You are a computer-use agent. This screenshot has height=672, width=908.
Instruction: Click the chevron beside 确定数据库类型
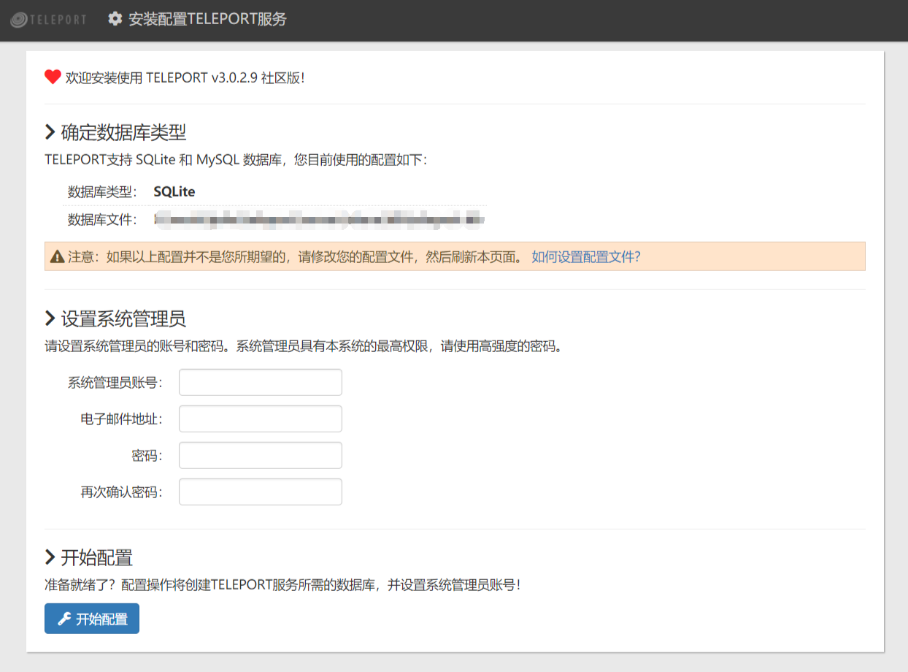pos(50,132)
